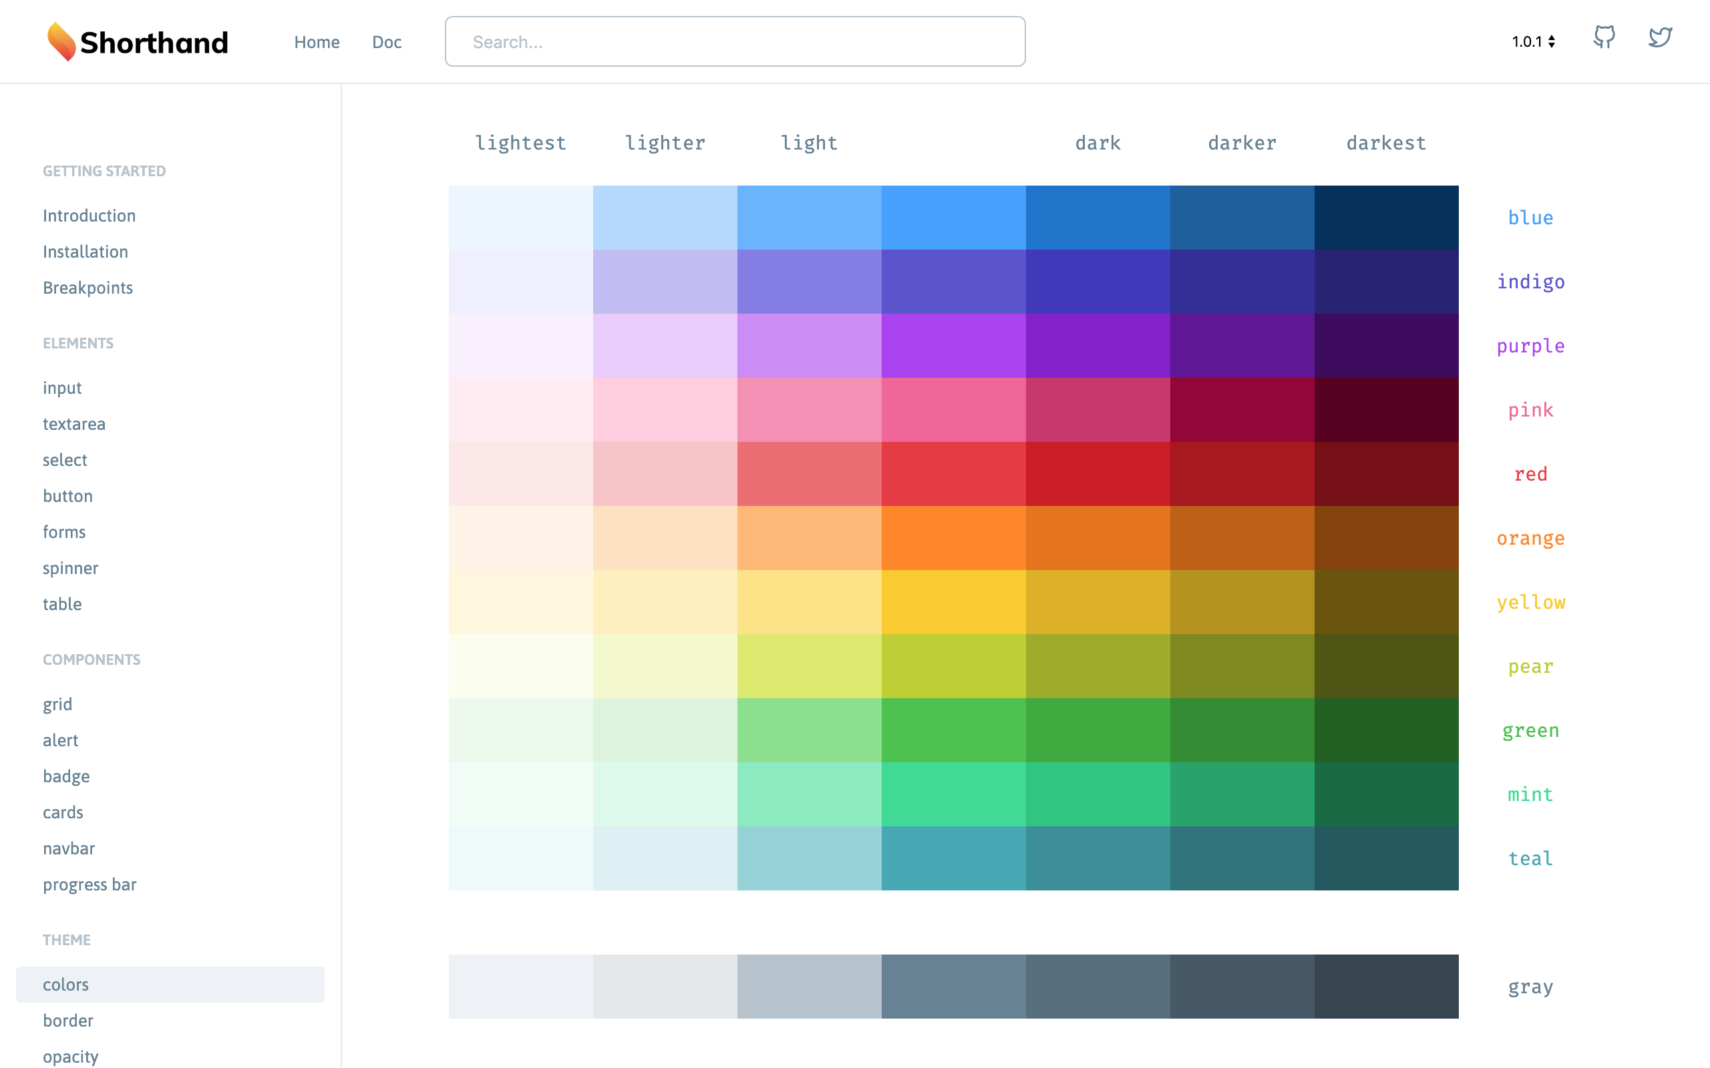Select the colors theme item

[x=65, y=984]
